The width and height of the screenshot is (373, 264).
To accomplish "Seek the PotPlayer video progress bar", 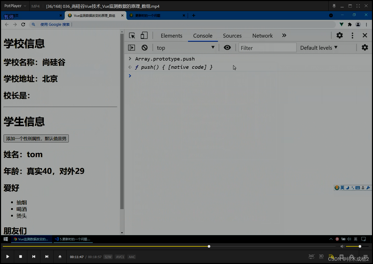I will tap(169, 246).
